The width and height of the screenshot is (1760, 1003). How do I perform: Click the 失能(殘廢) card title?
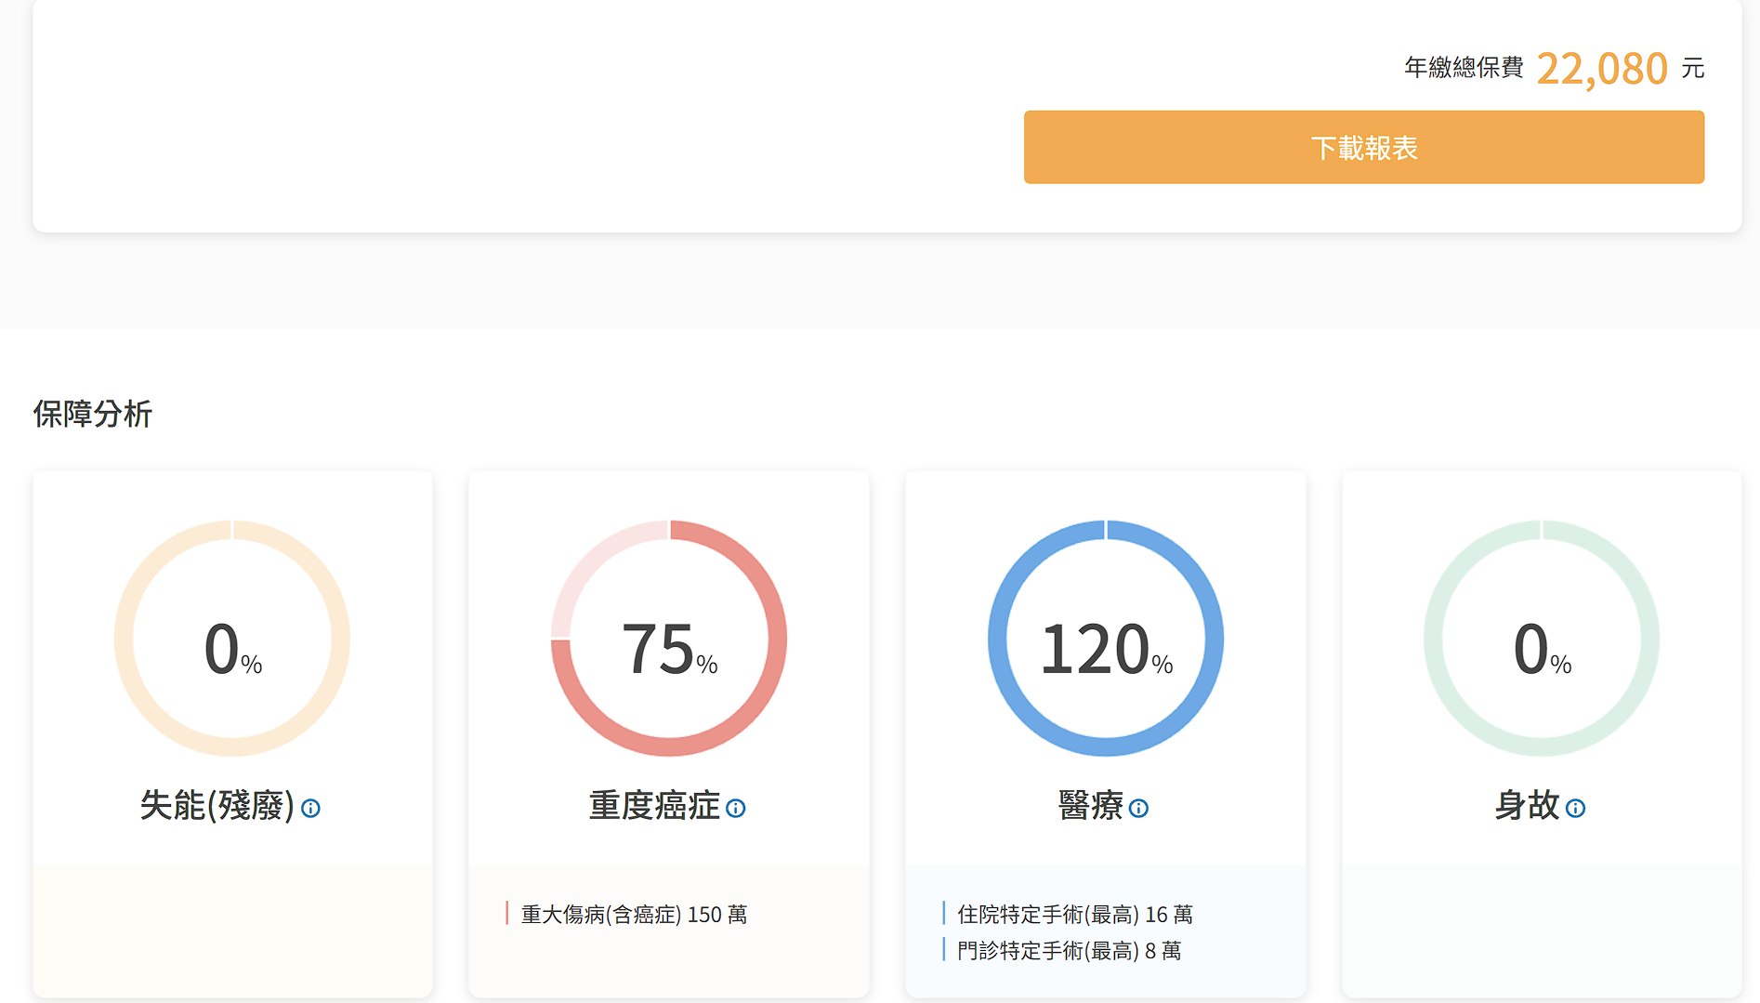(217, 805)
